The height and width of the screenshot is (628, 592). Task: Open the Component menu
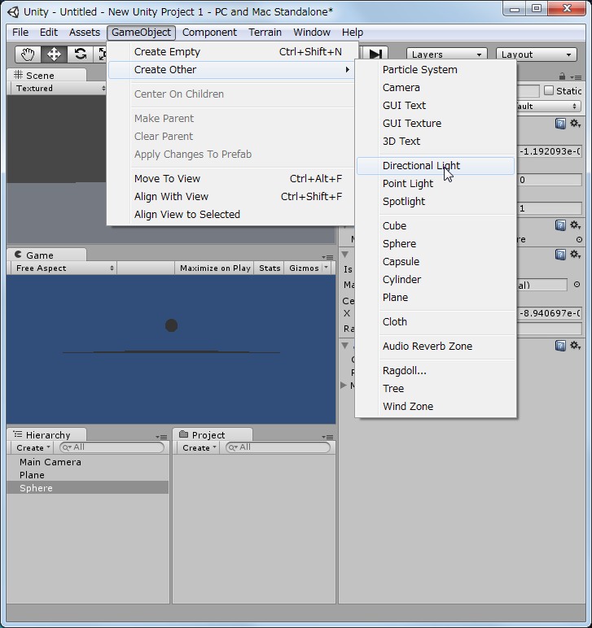tap(209, 33)
